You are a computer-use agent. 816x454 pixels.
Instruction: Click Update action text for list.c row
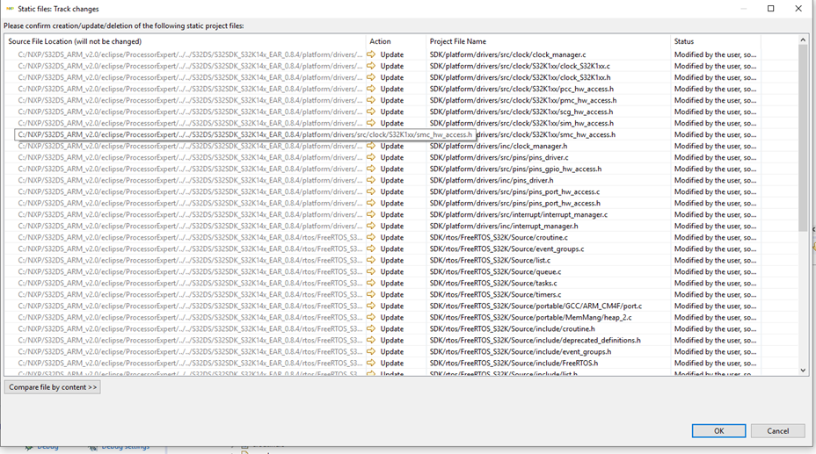click(391, 260)
